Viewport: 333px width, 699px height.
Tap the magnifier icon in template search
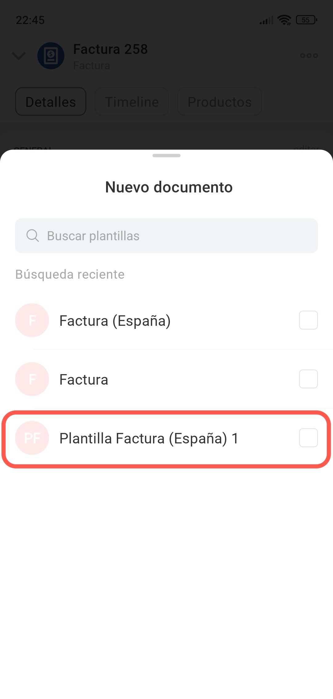point(32,236)
